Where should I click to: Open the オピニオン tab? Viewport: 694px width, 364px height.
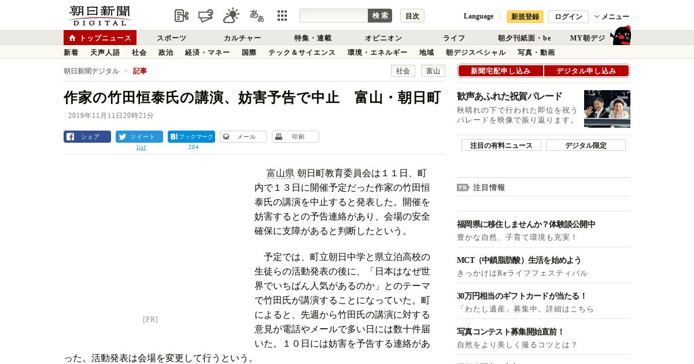(383, 38)
